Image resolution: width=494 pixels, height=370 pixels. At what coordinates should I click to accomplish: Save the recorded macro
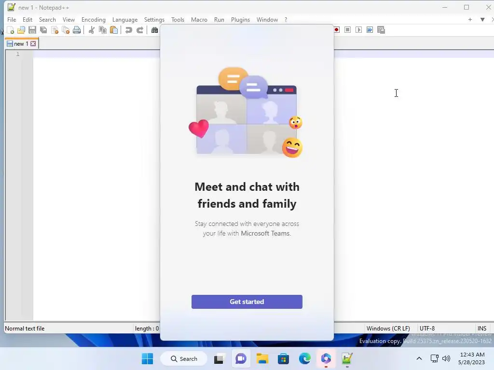point(381,30)
